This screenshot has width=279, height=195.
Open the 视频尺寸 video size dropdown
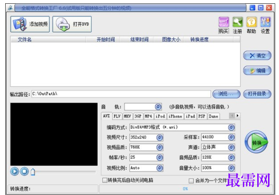point(160,138)
